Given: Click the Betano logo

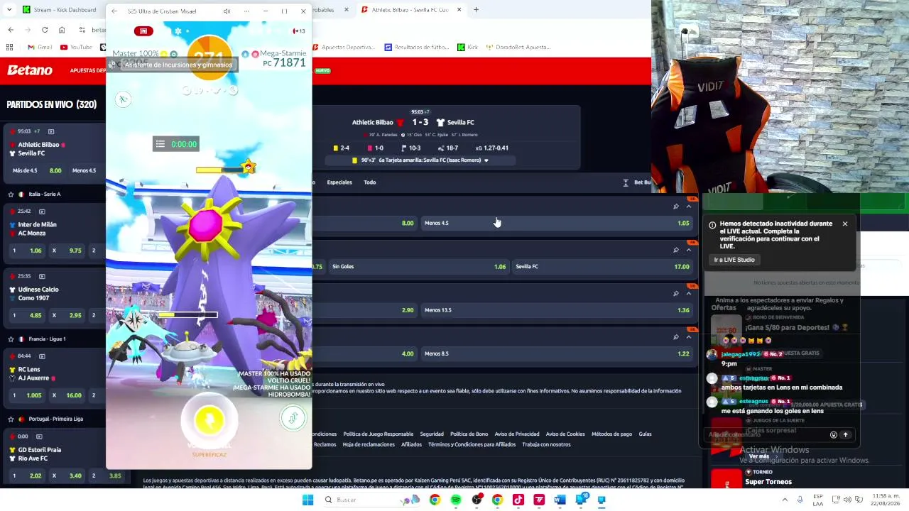Looking at the screenshot, I should pos(30,70).
